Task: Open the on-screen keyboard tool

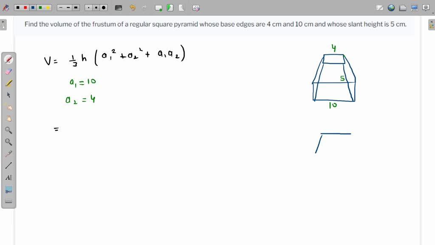Action: click(8, 201)
